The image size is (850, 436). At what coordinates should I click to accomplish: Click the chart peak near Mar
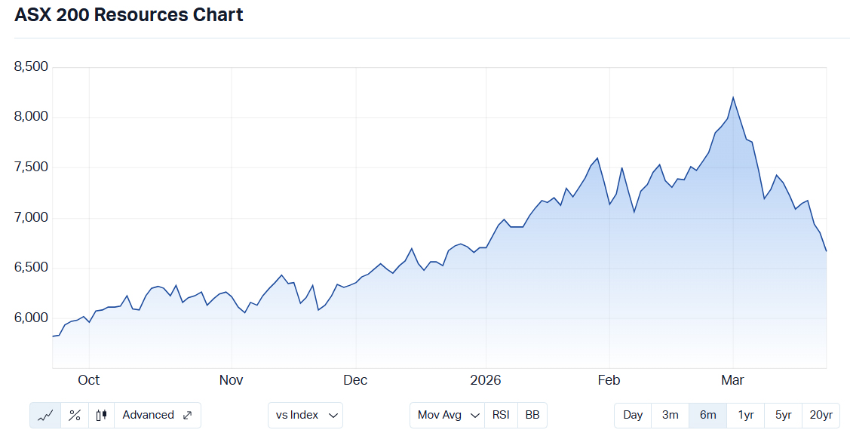click(x=733, y=97)
